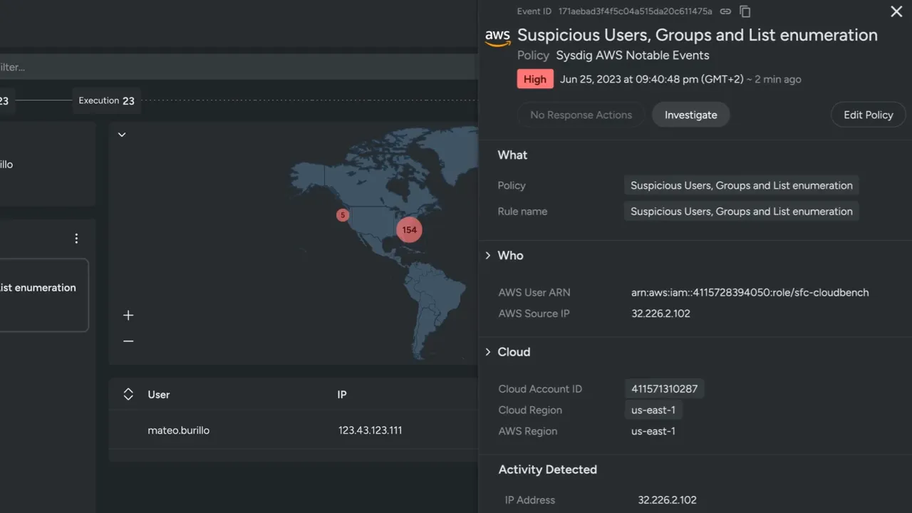Click the IP column header
The image size is (912, 513).
[x=342, y=395]
